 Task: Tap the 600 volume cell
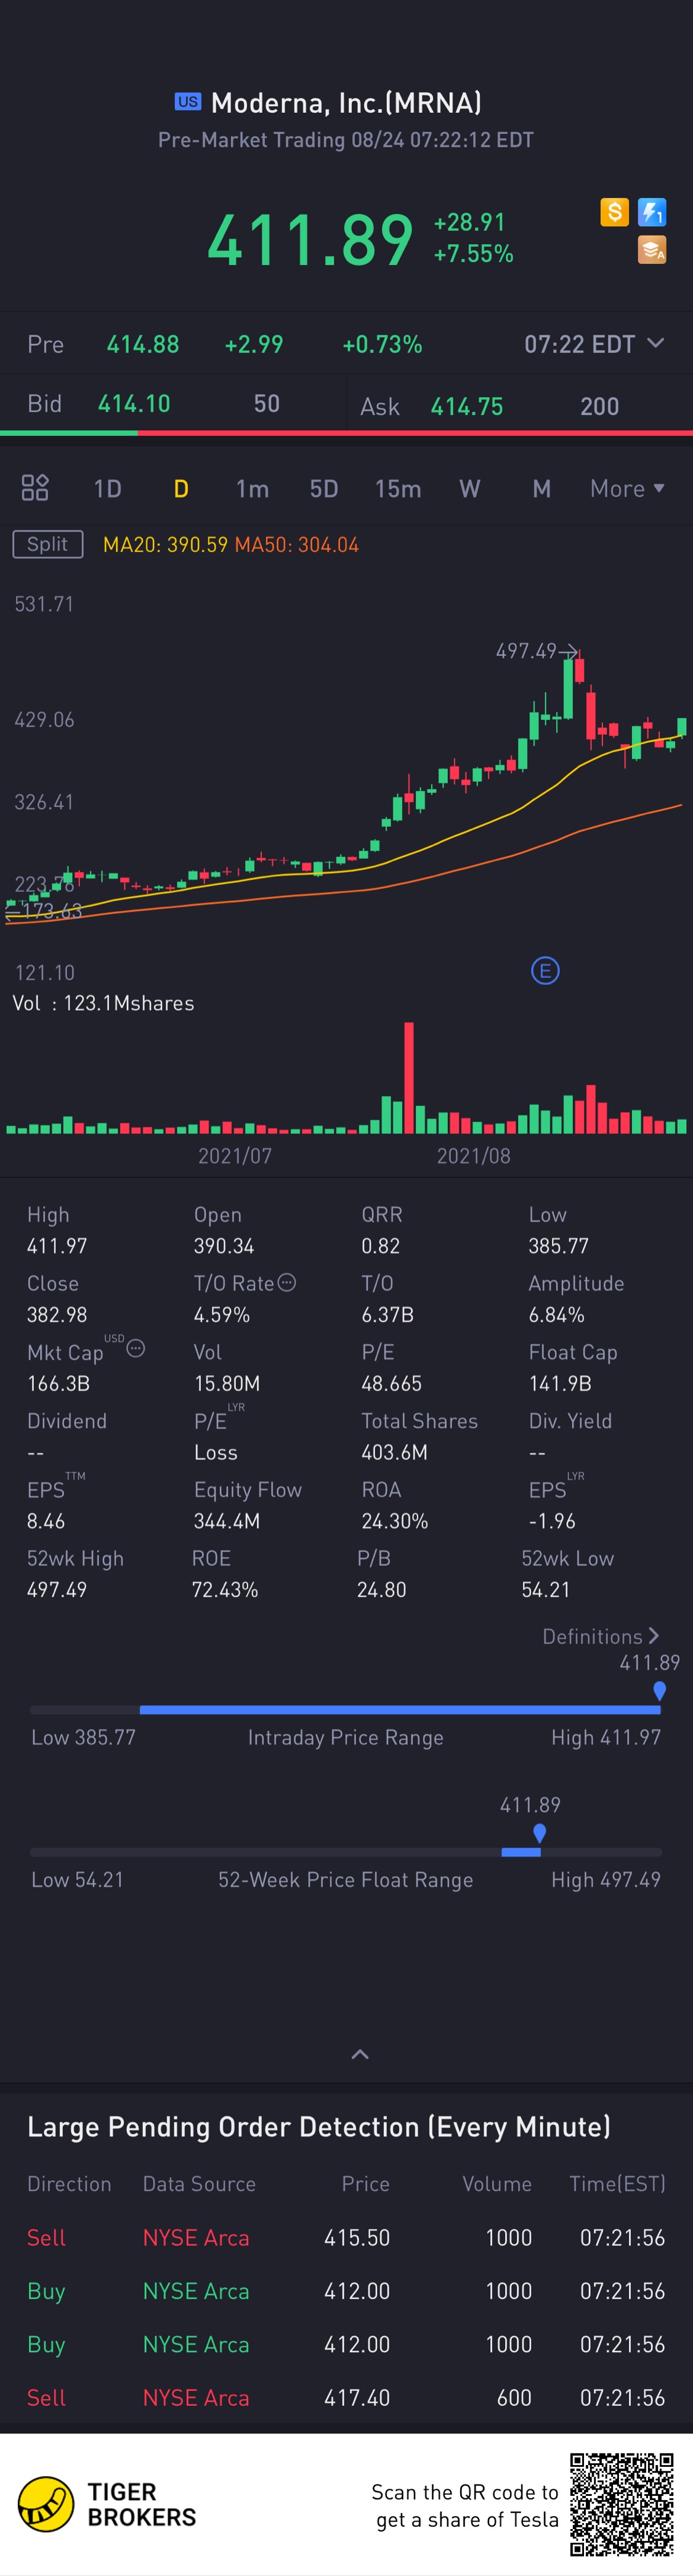[514, 2398]
